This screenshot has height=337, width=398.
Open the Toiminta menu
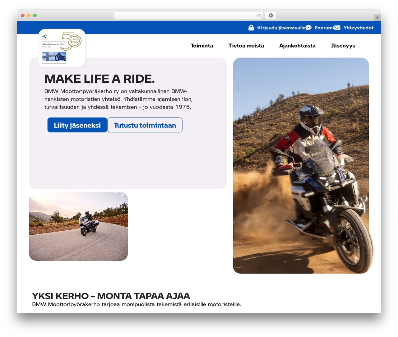pos(202,46)
